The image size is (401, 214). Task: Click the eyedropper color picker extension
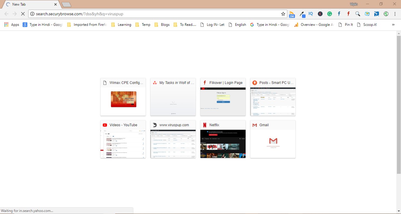point(302,14)
